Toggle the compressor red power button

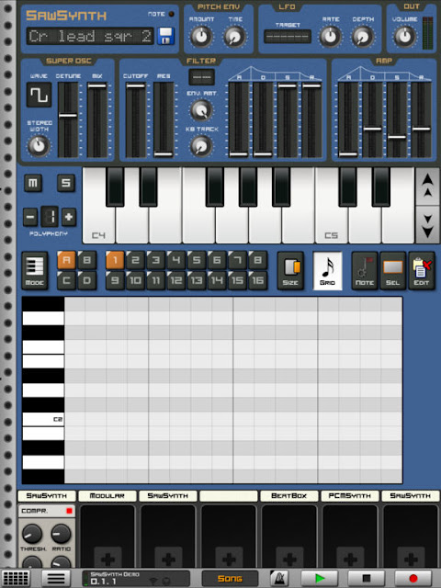pyautogui.click(x=69, y=511)
